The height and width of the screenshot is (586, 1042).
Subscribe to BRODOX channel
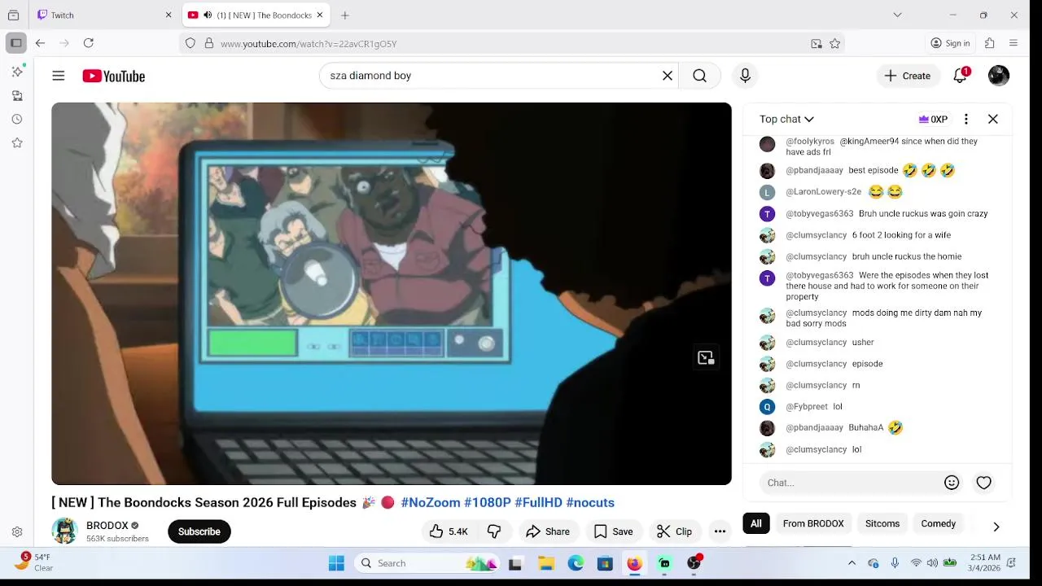click(199, 531)
